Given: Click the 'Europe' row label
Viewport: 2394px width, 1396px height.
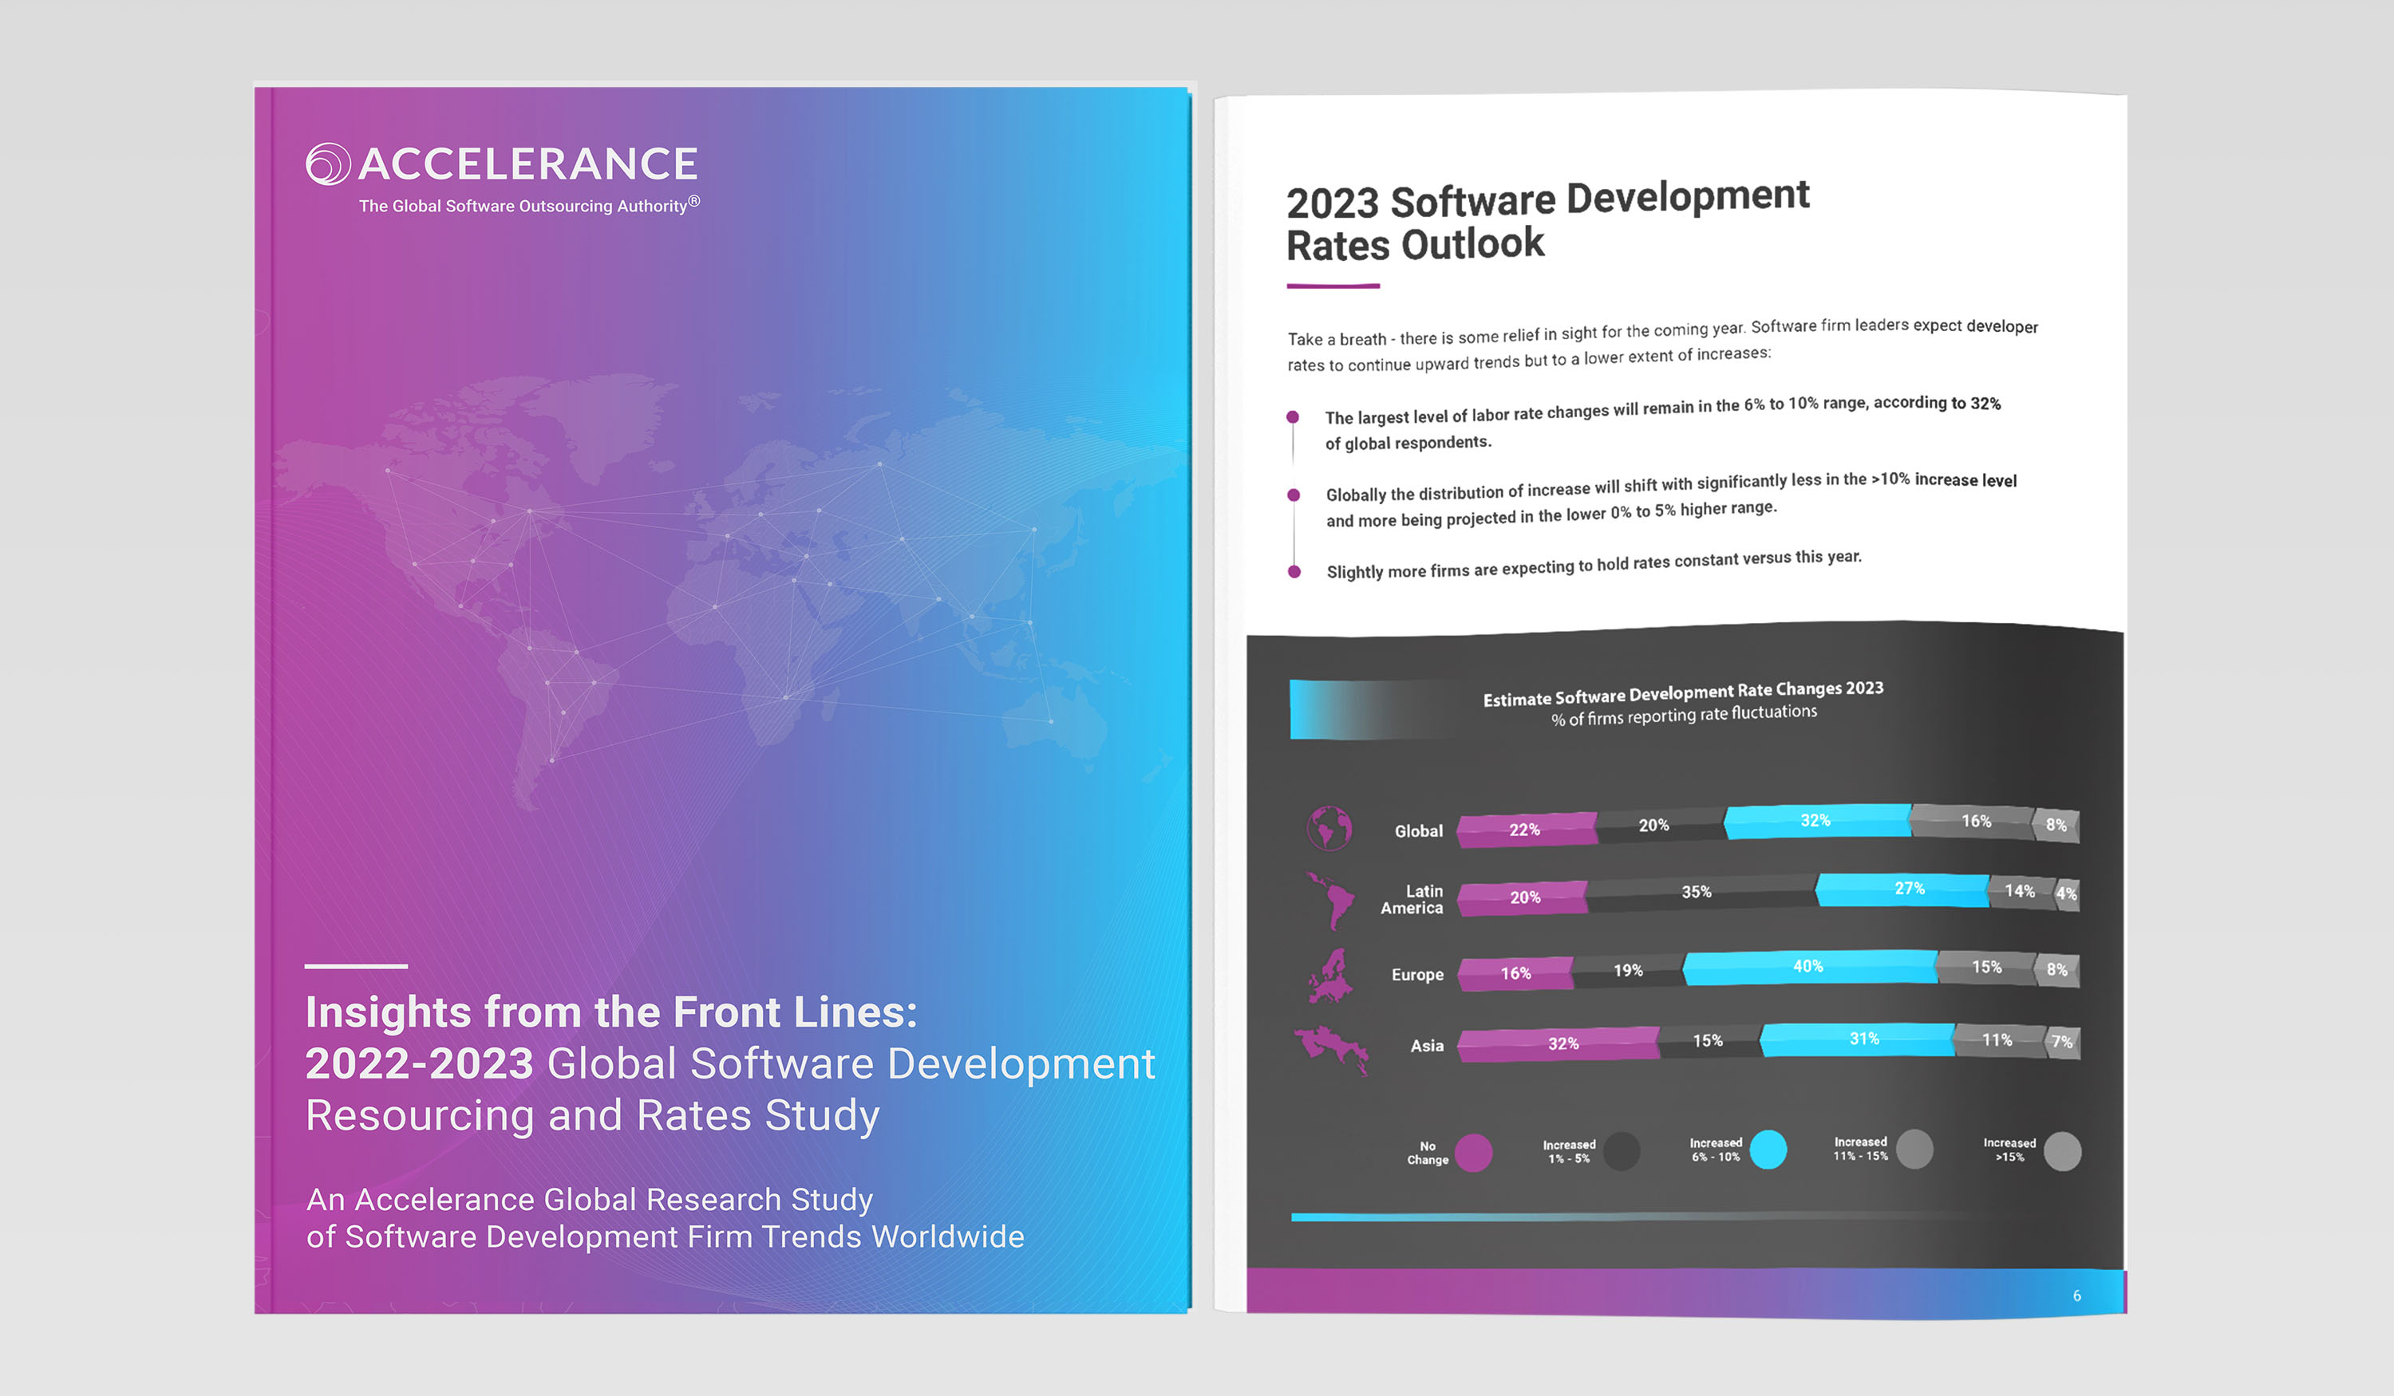Looking at the screenshot, I should click(x=1417, y=974).
